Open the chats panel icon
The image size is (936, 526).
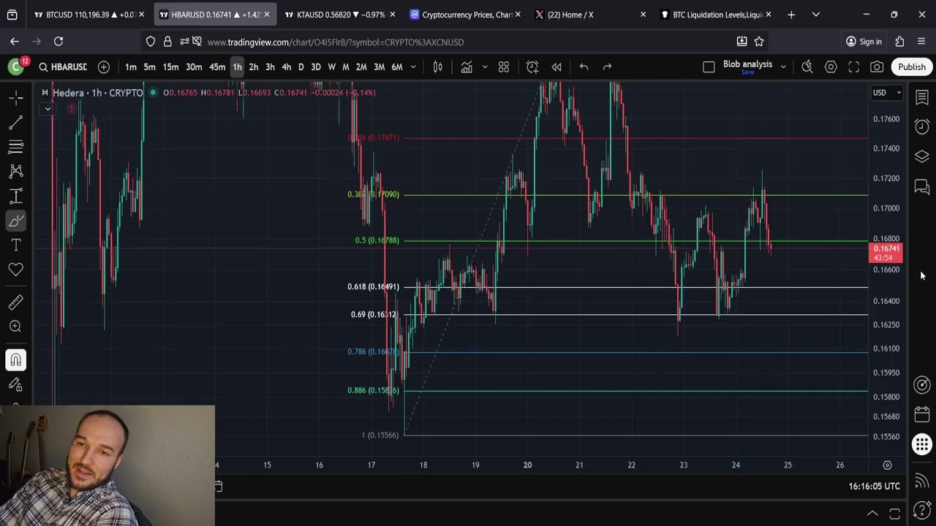[922, 188]
